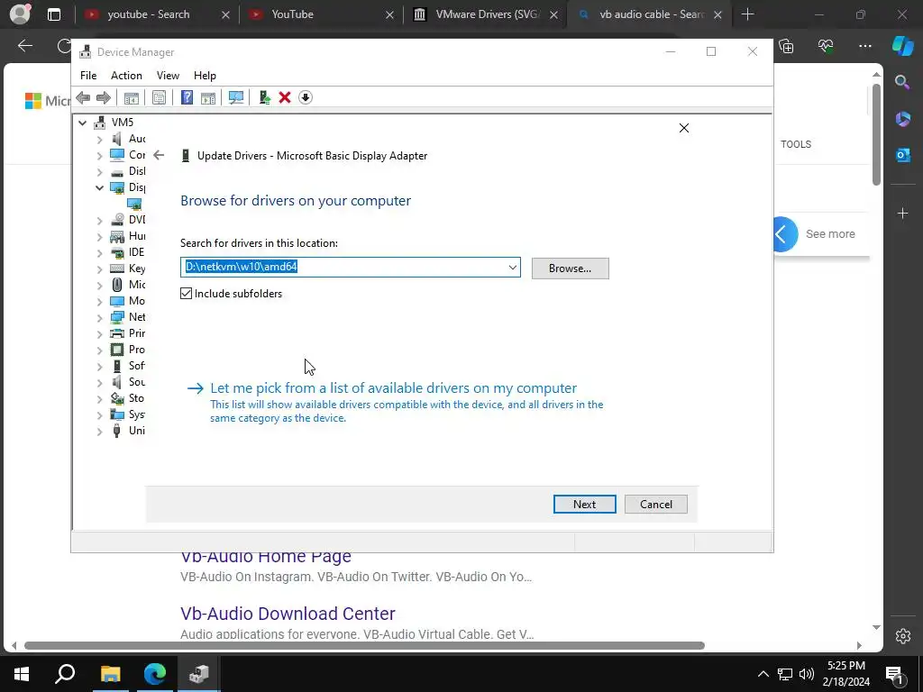
Task: Open the Help menu
Action: point(205,76)
